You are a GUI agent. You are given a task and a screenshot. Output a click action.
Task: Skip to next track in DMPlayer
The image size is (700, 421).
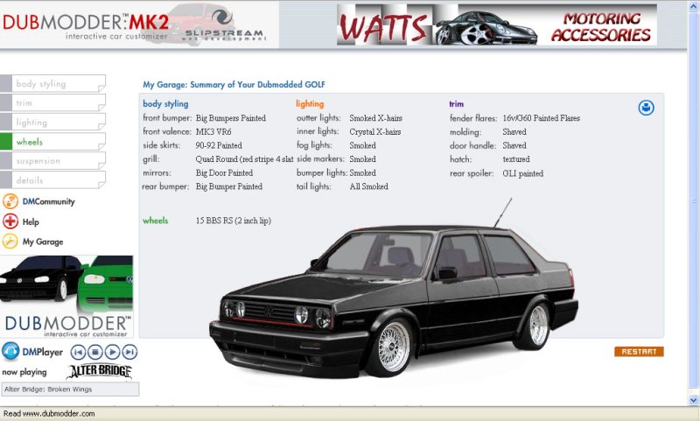tap(129, 352)
